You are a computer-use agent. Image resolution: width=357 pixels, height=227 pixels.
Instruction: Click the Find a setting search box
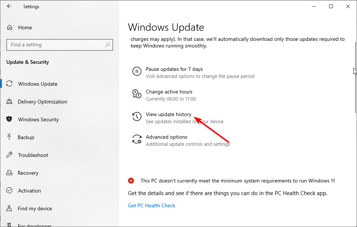pos(60,45)
